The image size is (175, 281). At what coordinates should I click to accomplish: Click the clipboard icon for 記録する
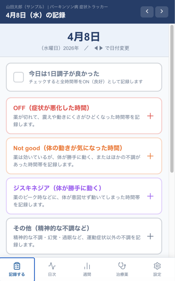(x=17, y=266)
